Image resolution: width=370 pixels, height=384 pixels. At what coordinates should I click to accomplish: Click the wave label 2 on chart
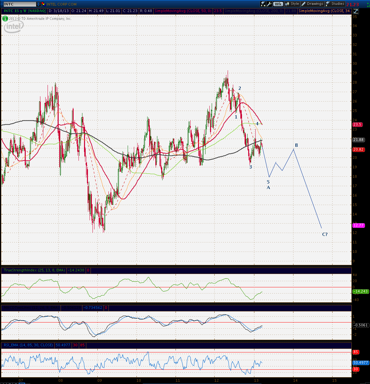tap(240, 88)
